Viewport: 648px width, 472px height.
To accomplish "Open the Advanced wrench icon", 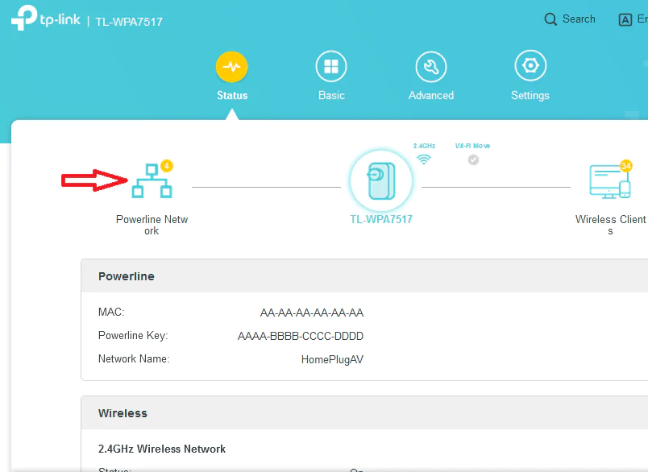I will (430, 66).
